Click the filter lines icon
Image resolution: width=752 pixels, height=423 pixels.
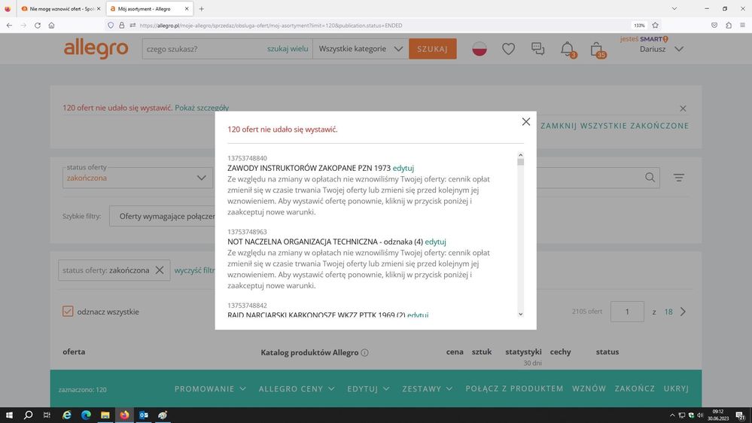pyautogui.click(x=679, y=178)
